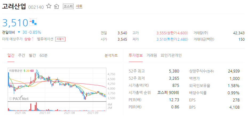Click the volume value 42,343

pos(239,33)
